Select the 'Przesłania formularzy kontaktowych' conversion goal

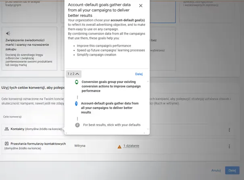click(x=38, y=144)
